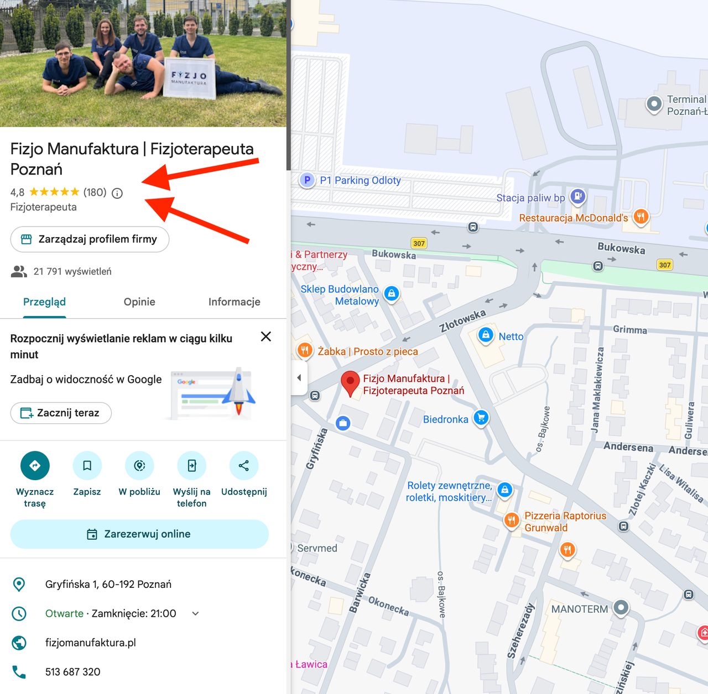Click the "Złotowska" street label on the map
708x694 pixels.
462,321
